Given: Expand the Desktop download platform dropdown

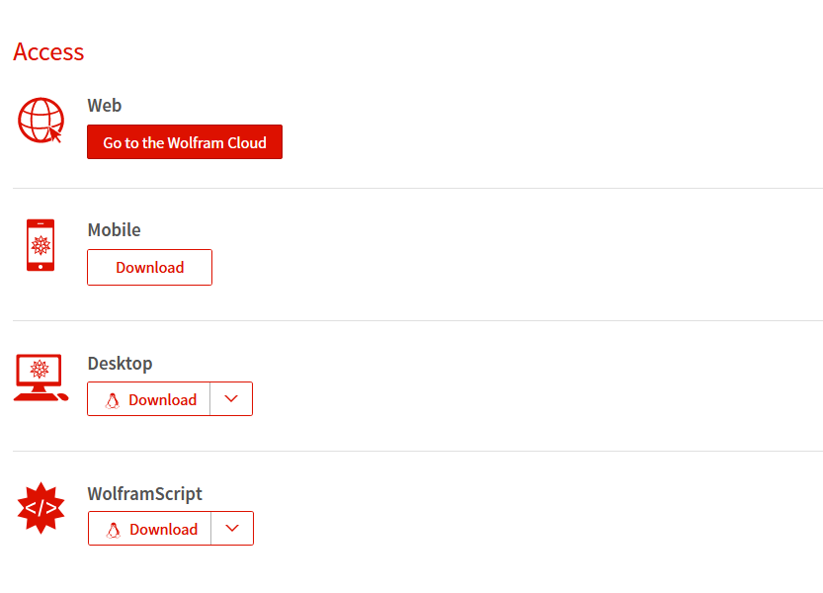Looking at the screenshot, I should click(x=231, y=399).
